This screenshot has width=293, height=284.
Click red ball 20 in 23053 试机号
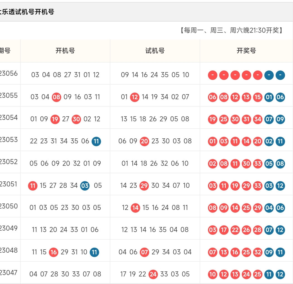tap(144, 141)
